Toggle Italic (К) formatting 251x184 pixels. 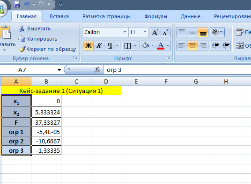pos(99,46)
